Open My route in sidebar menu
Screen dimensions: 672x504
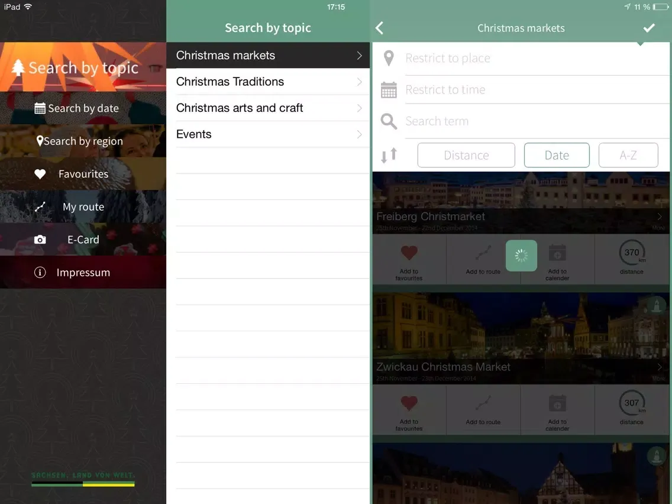coord(83,207)
